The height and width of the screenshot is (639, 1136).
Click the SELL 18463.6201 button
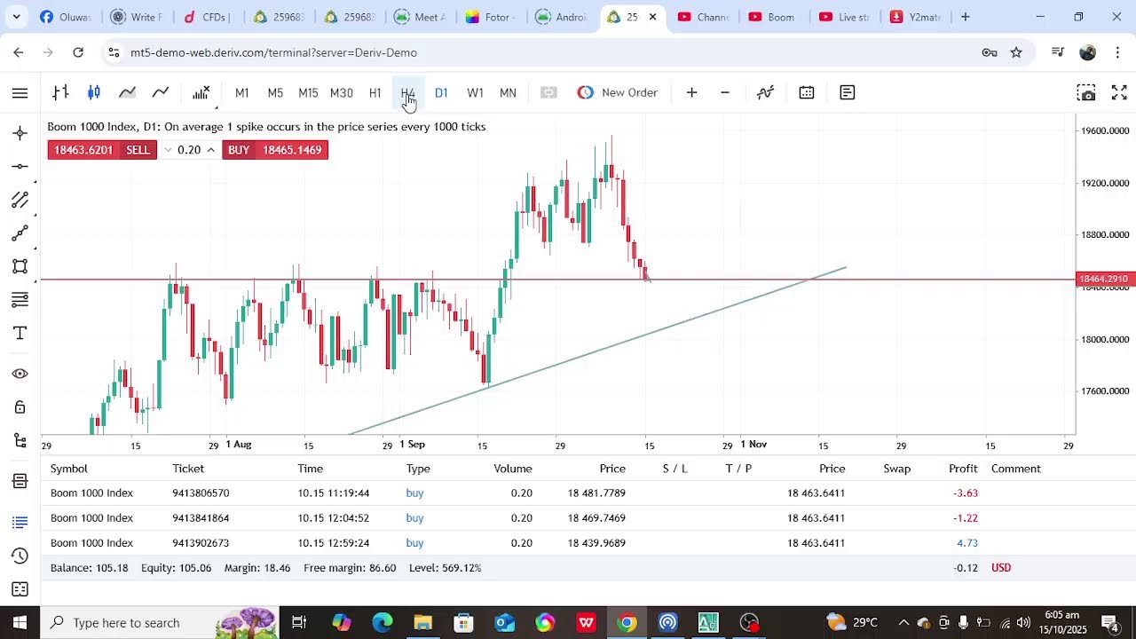(102, 150)
